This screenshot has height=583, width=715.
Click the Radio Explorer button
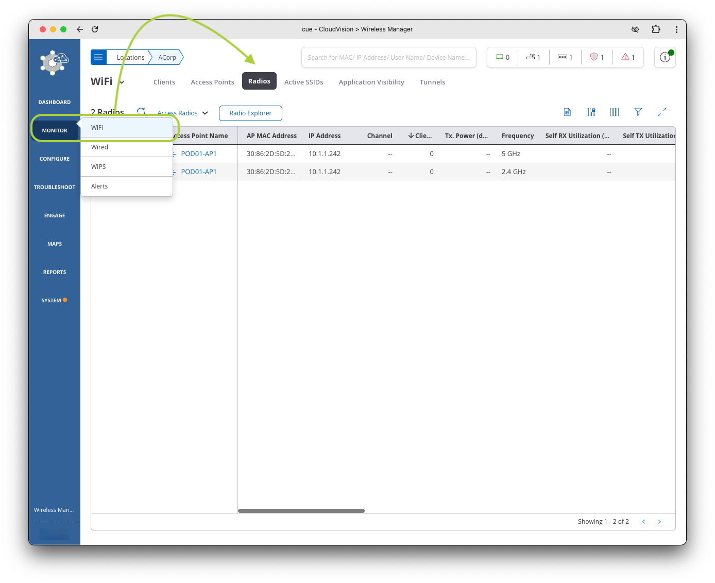click(x=250, y=113)
